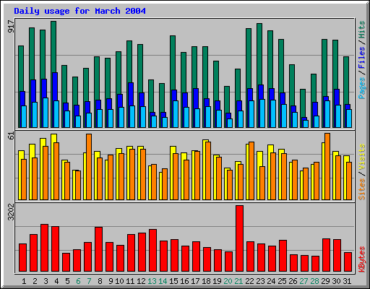Select day 25 on the x-axis

(x=282, y=281)
